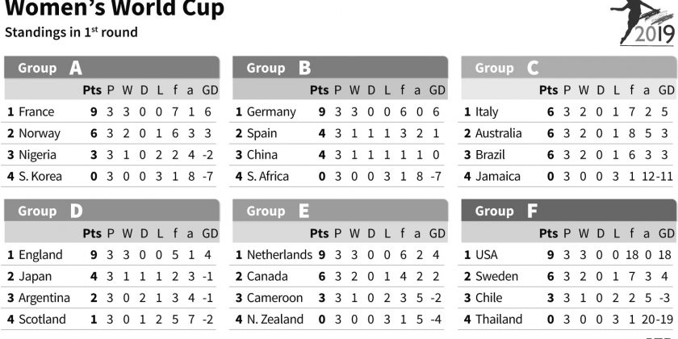Click the Group D header bar
Screen dimensions: 678x339
(x=111, y=211)
